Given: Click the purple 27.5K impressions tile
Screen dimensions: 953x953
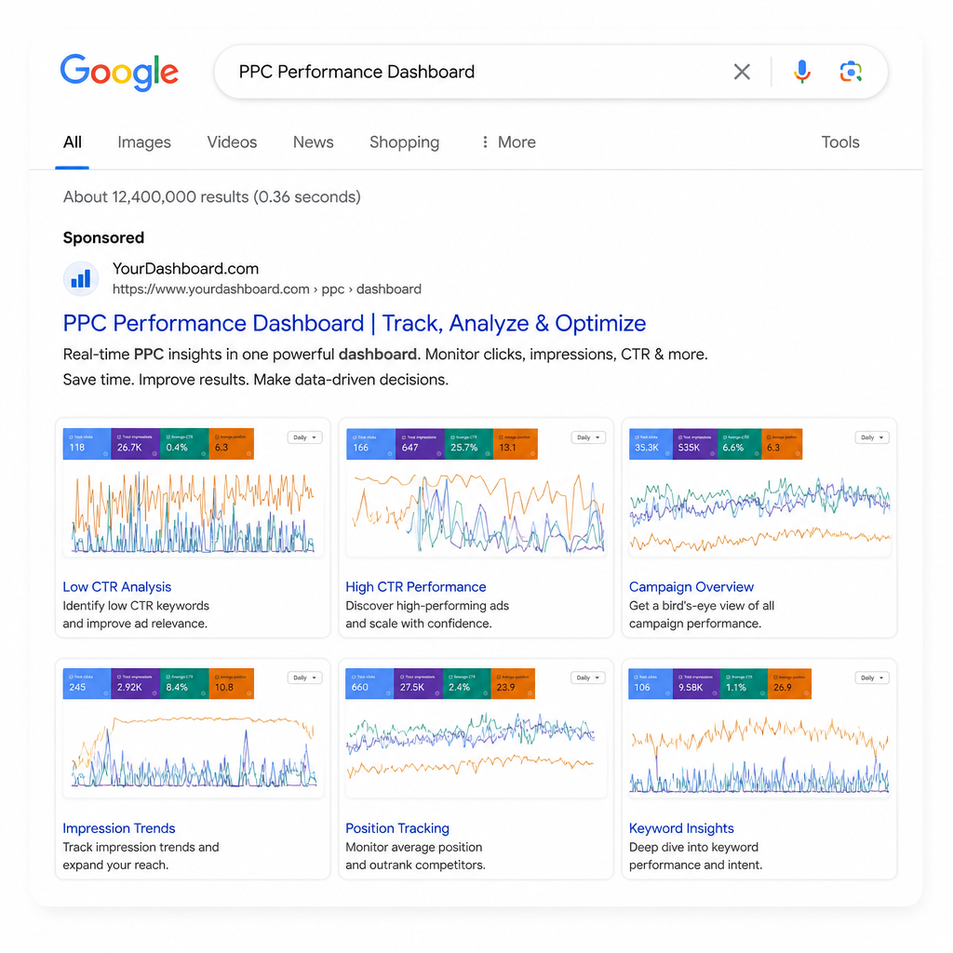Looking at the screenshot, I should 418,684.
